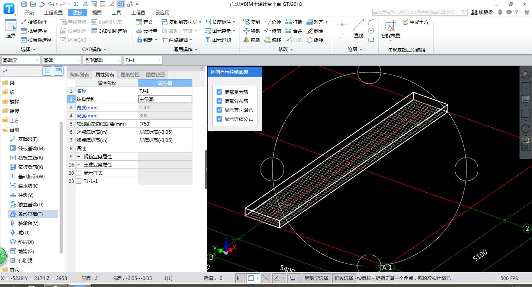The width and height of the screenshot is (532, 287).
Task: Click Select by Attribute (按属性选择)
Action: coord(36,40)
